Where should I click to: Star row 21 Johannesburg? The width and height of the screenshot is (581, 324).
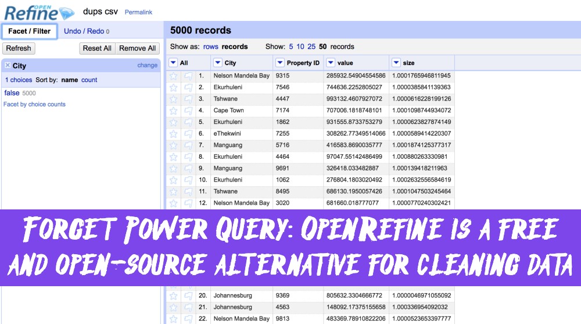coord(173,307)
